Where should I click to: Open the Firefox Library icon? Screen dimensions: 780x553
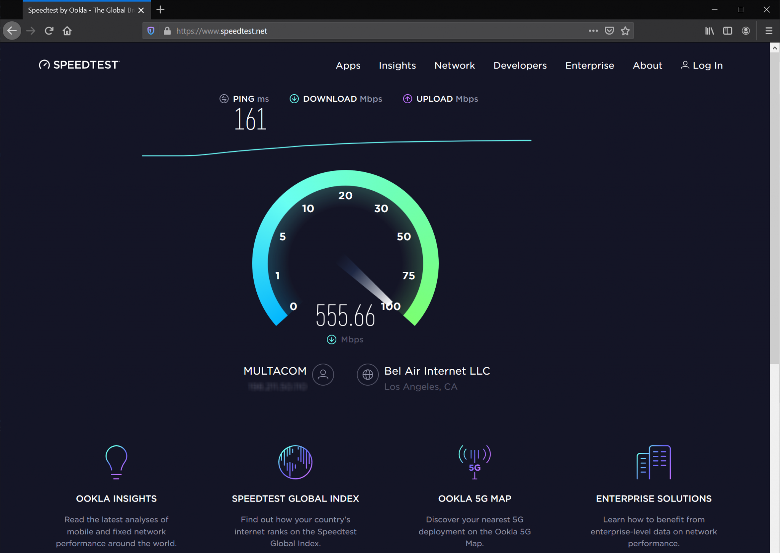[709, 31]
